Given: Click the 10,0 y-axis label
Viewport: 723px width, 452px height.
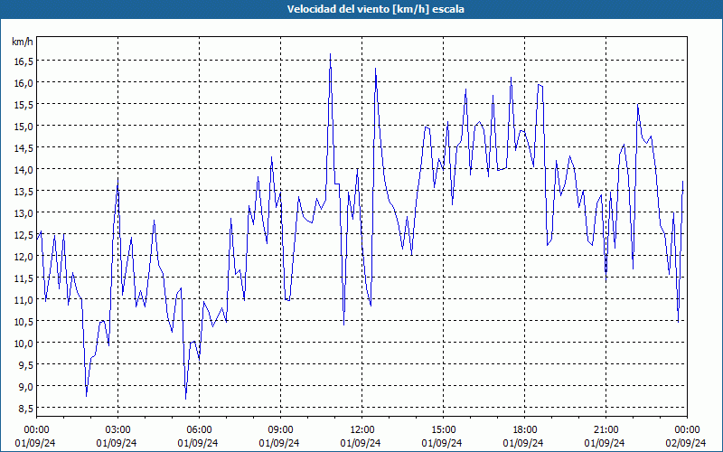Looking at the screenshot, I should [x=22, y=343].
